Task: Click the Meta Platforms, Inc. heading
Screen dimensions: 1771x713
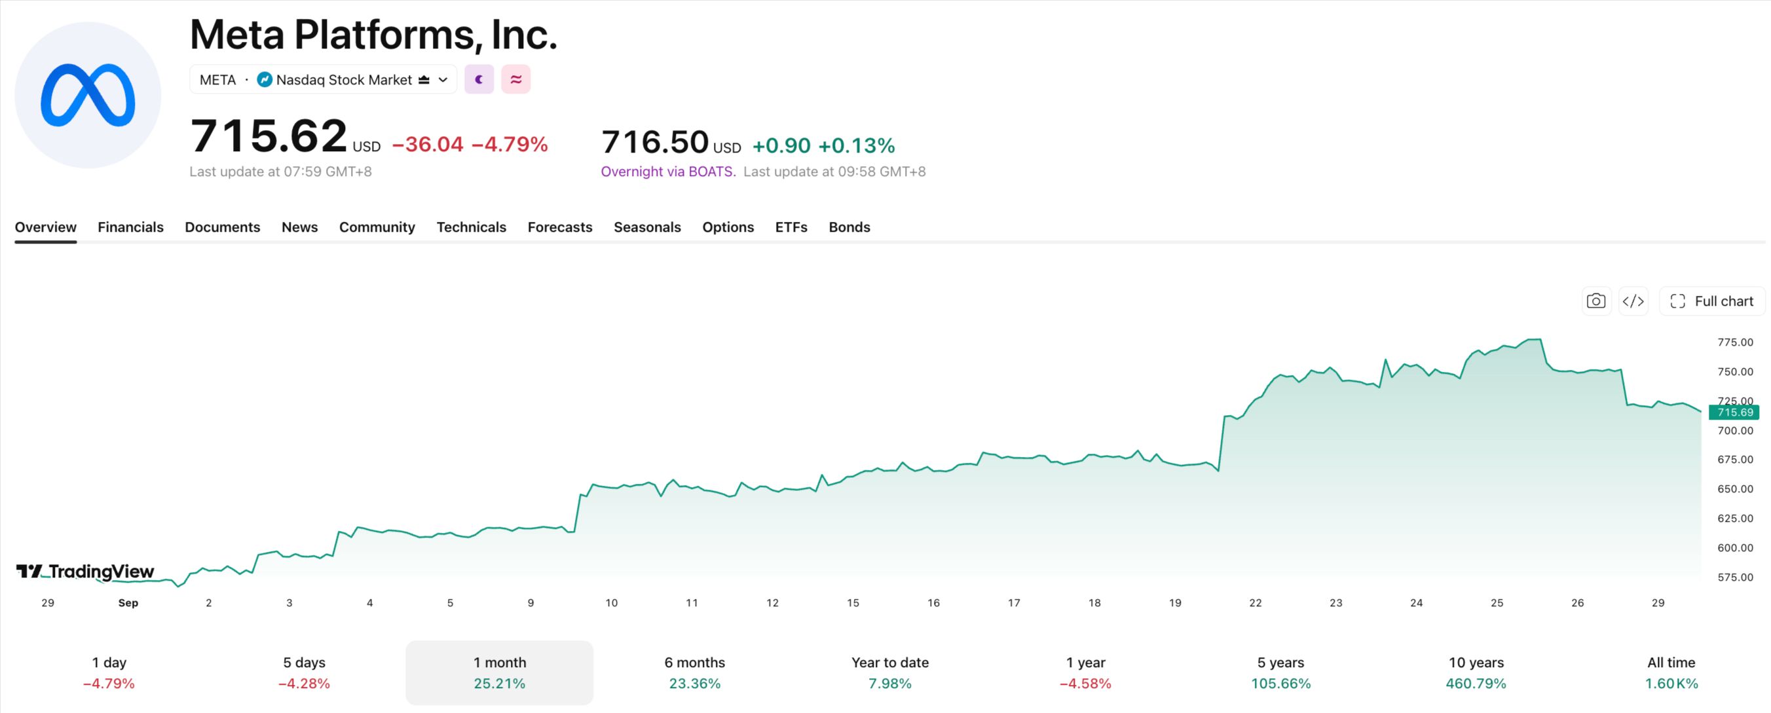Action: 373,35
